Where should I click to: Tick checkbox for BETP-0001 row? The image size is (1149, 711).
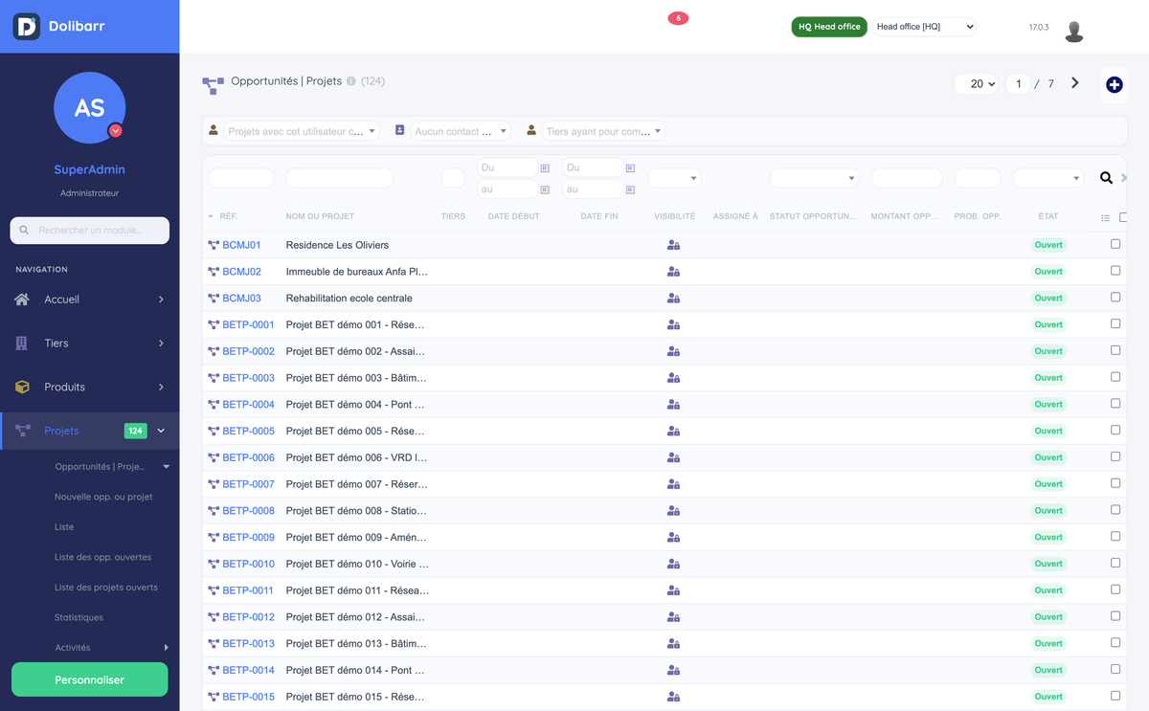pos(1115,323)
